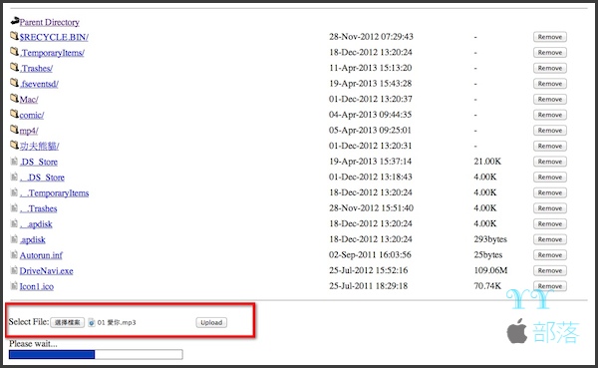Click folder icon beside 功夫熊貓/

[x=14, y=145]
